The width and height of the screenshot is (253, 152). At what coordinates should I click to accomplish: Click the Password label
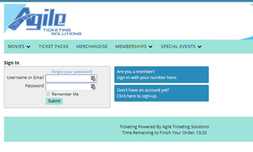[34, 86]
